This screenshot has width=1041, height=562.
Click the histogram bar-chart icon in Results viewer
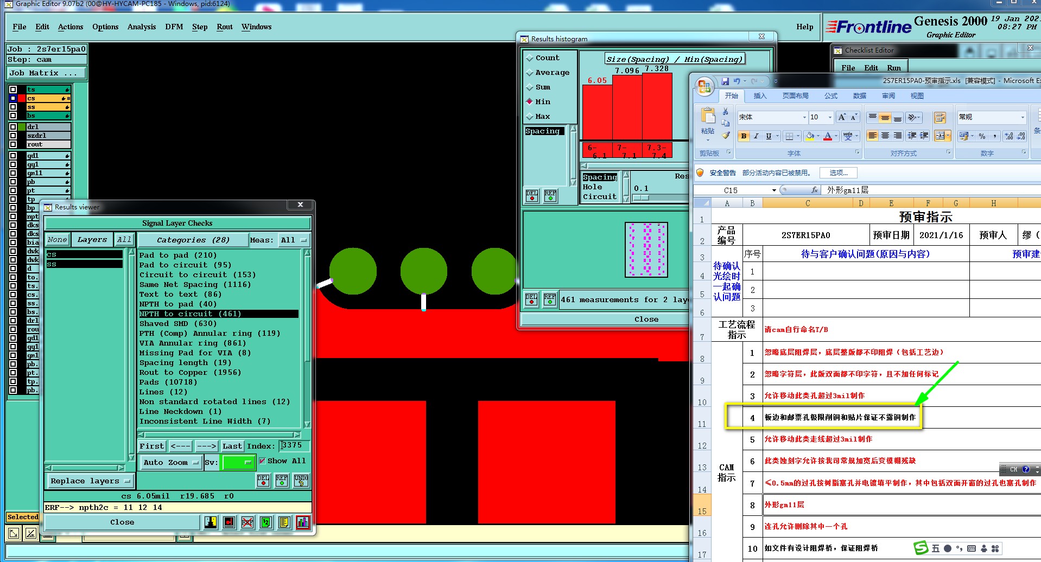303,522
